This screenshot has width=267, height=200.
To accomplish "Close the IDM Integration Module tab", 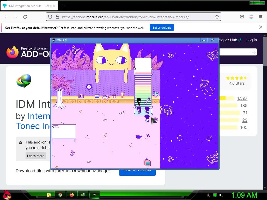I will click(54, 6).
